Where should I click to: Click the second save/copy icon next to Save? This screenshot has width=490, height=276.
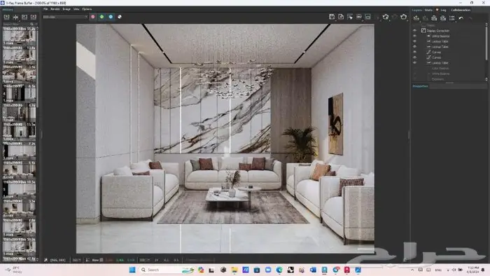[x=341, y=17]
